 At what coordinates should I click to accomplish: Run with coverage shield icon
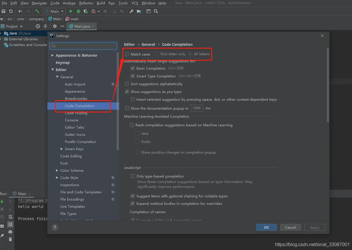(x=86, y=11)
